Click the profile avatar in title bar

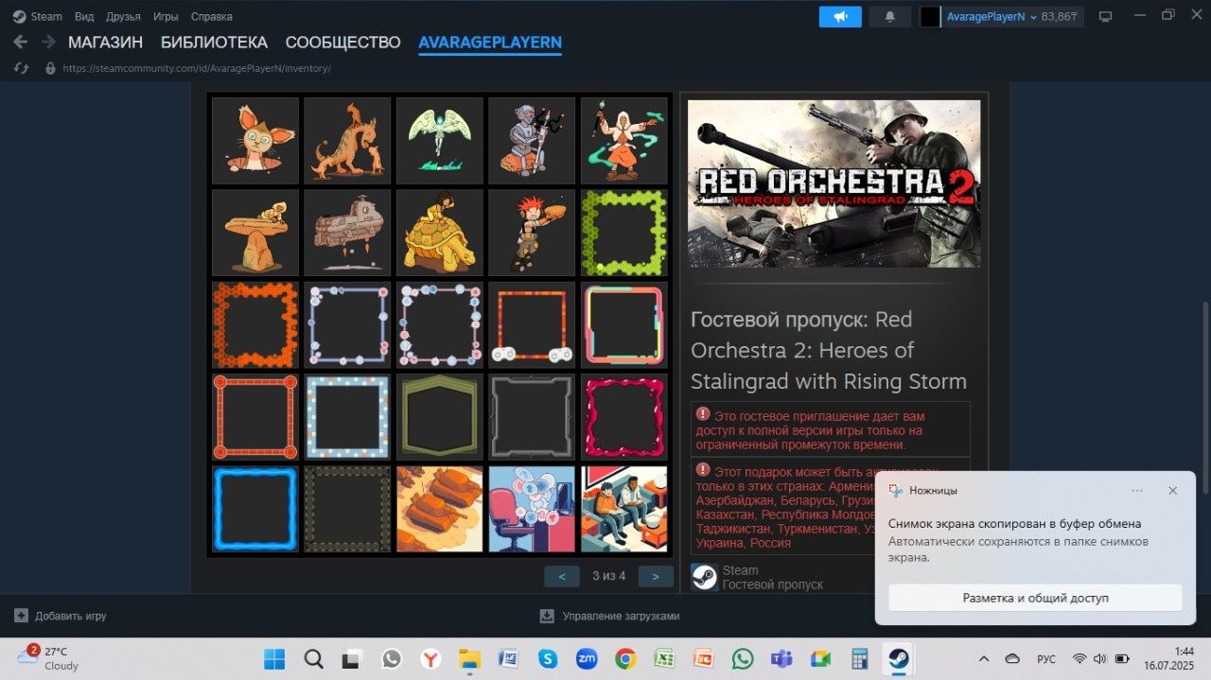[931, 16]
